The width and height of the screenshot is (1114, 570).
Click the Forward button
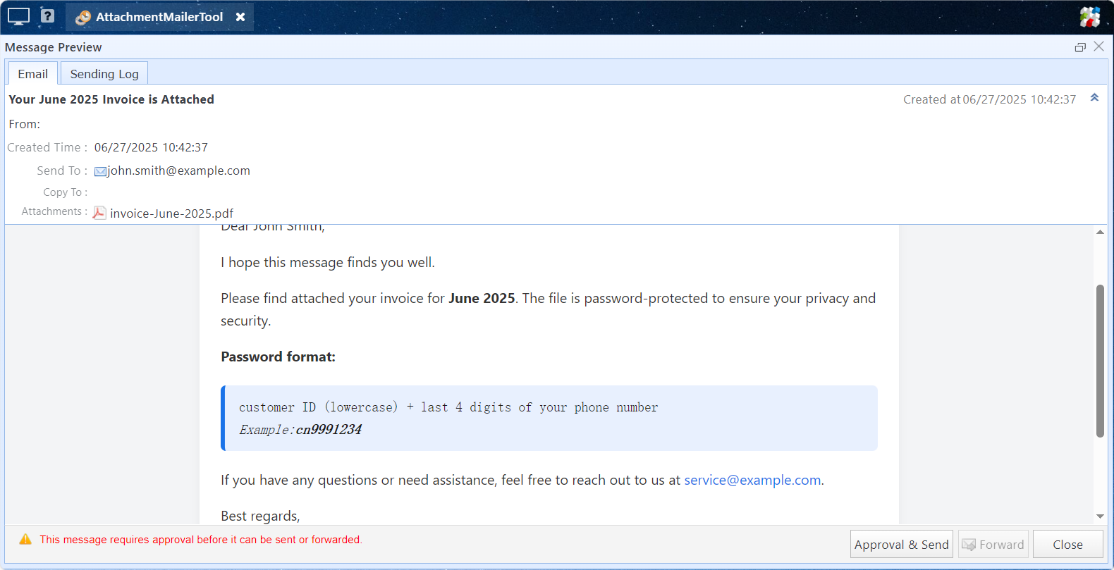click(993, 544)
